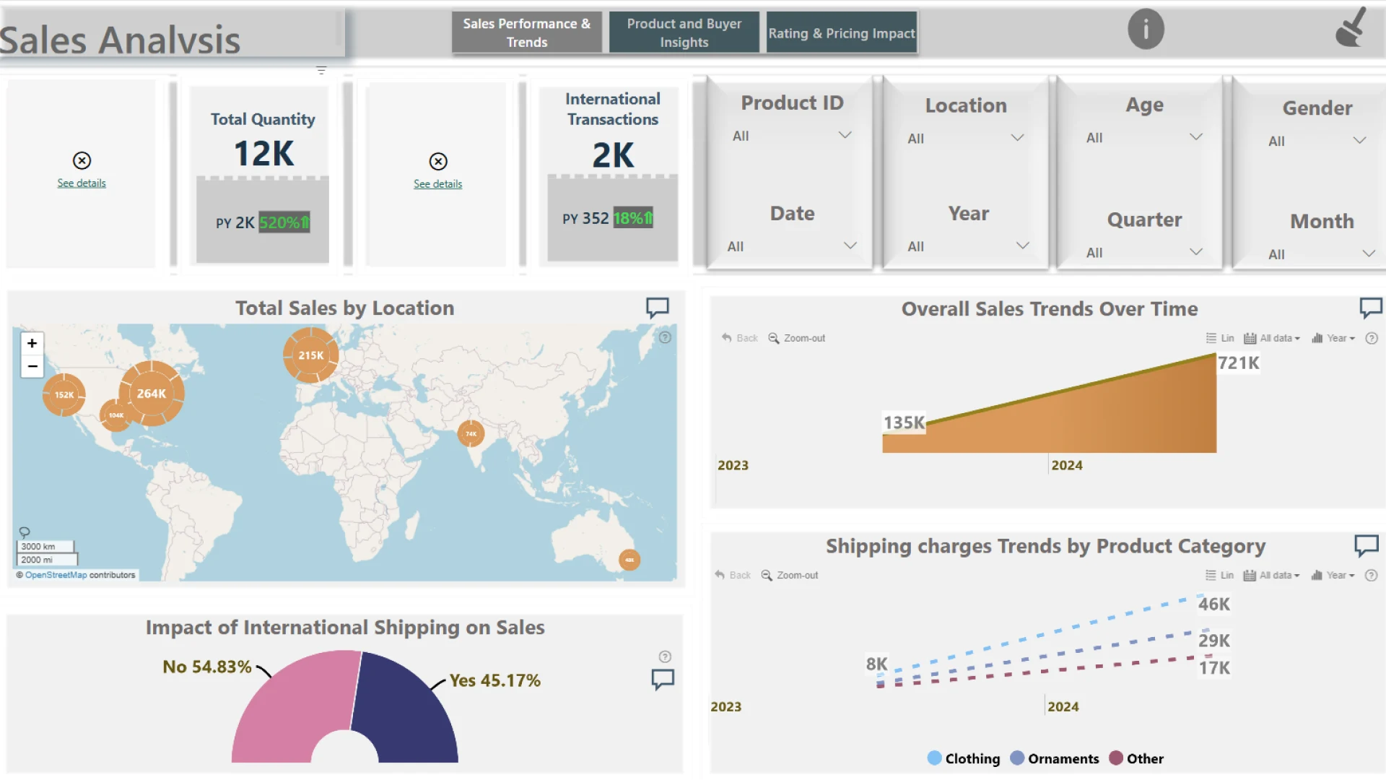This screenshot has height=780, width=1386.
Task: Click help icon on International Shipping chart
Action: (665, 656)
